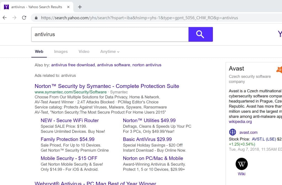
Task: Click the forward navigation arrow
Action: coord(14,18)
